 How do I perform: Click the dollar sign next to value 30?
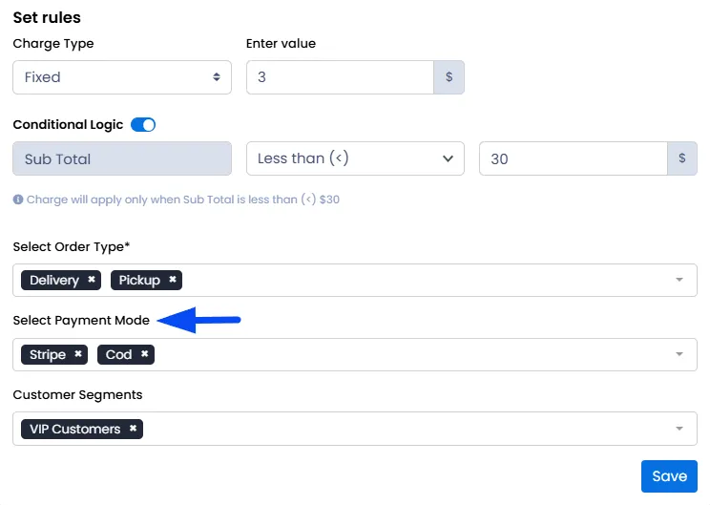(682, 158)
